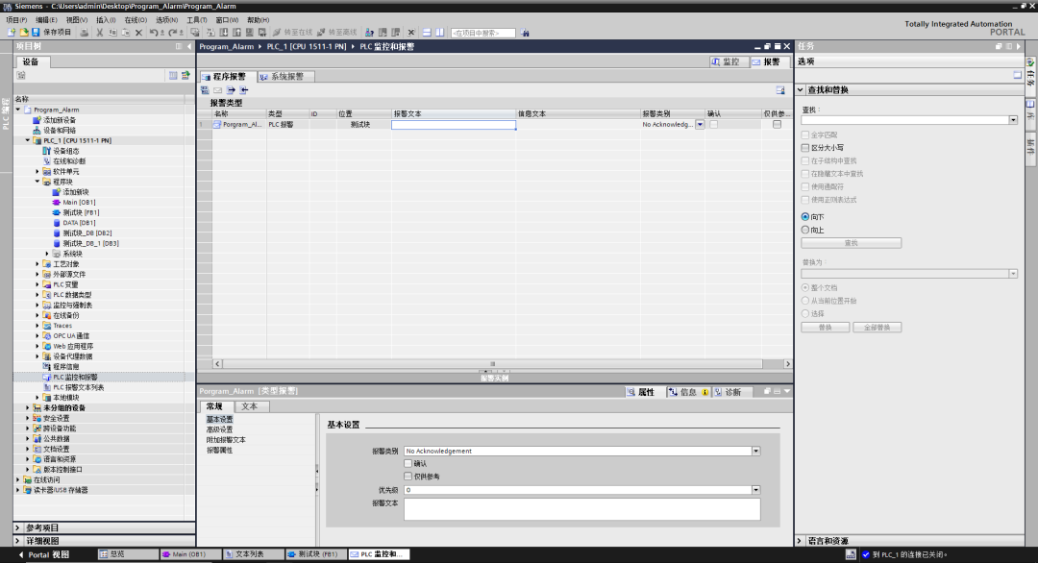This screenshot has height=563, width=1038.
Task: Toggle the 确认 checkbox in the Porgram_Al... alarm row
Action: coord(713,124)
